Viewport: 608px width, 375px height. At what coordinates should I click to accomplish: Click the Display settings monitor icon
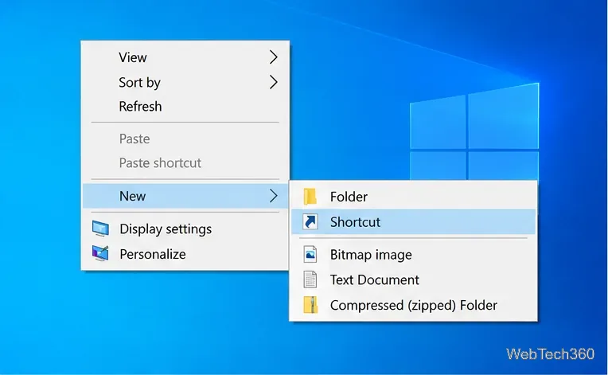point(100,229)
